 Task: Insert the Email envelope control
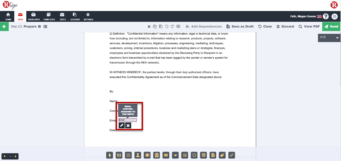pos(166,155)
